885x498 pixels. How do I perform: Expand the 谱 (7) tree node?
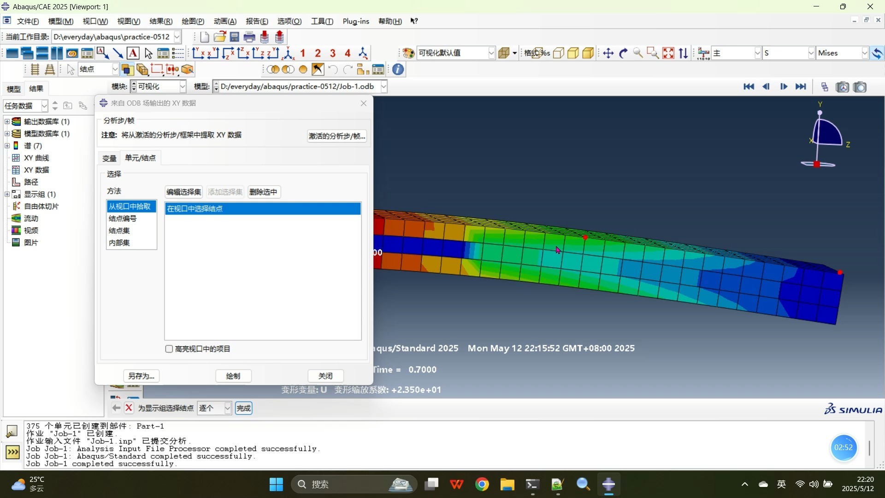[x=7, y=146]
